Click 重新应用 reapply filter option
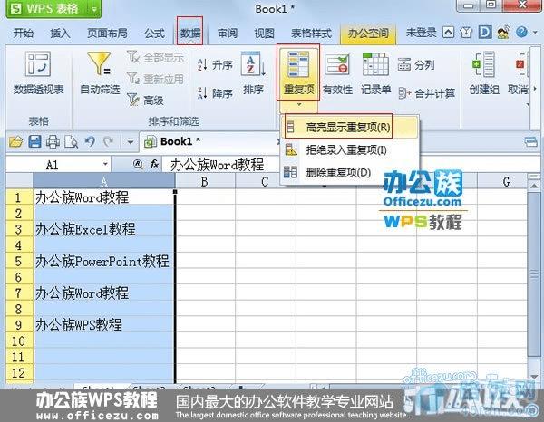 155,79
